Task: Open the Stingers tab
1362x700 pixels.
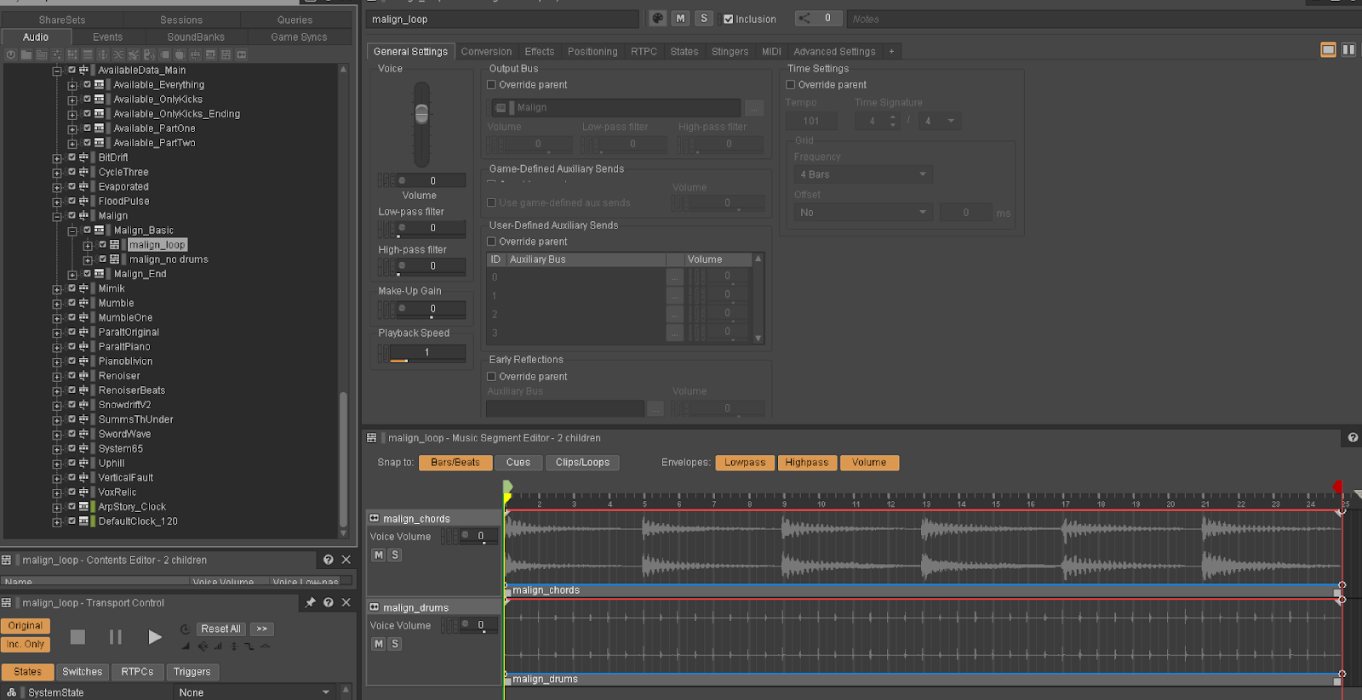Action: tap(730, 52)
